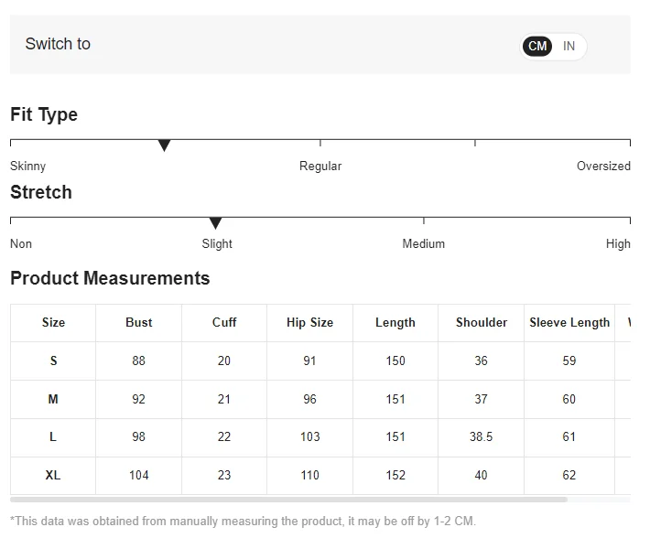The image size is (650, 538).
Task: Click the Oversized fit label
Action: [603, 167]
